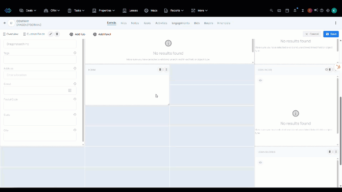Switch to the Notes tab
Image resolution: width=342 pixels, height=192 pixels.
[135, 23]
